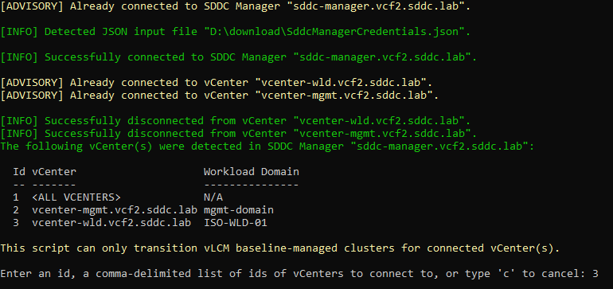Image resolution: width=613 pixels, height=289 pixels.
Task: Select the <ALL VCENTERS> table row
Action: click(118, 197)
